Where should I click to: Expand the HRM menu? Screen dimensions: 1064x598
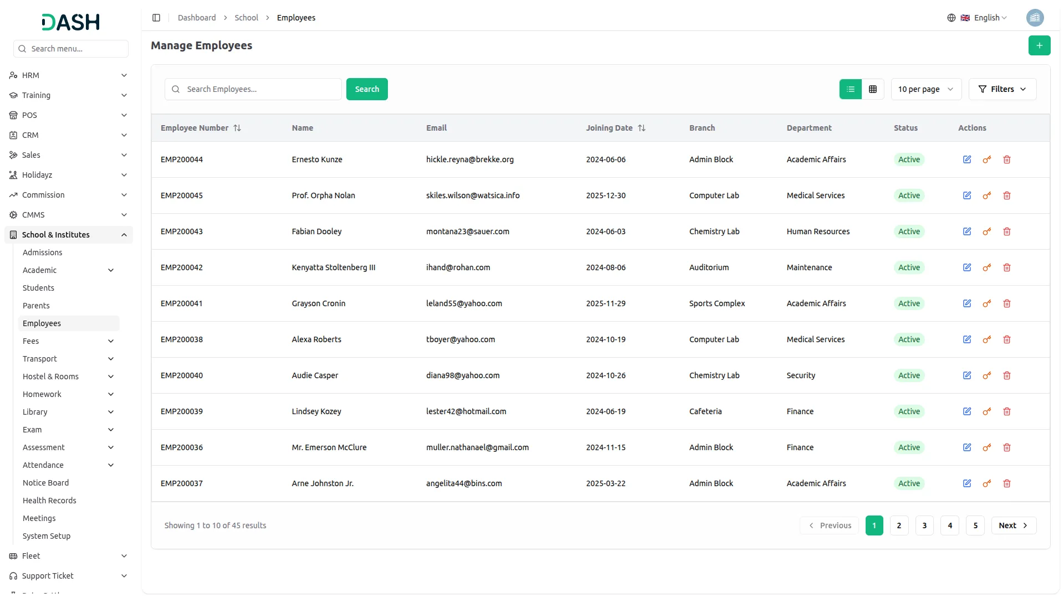69,75
